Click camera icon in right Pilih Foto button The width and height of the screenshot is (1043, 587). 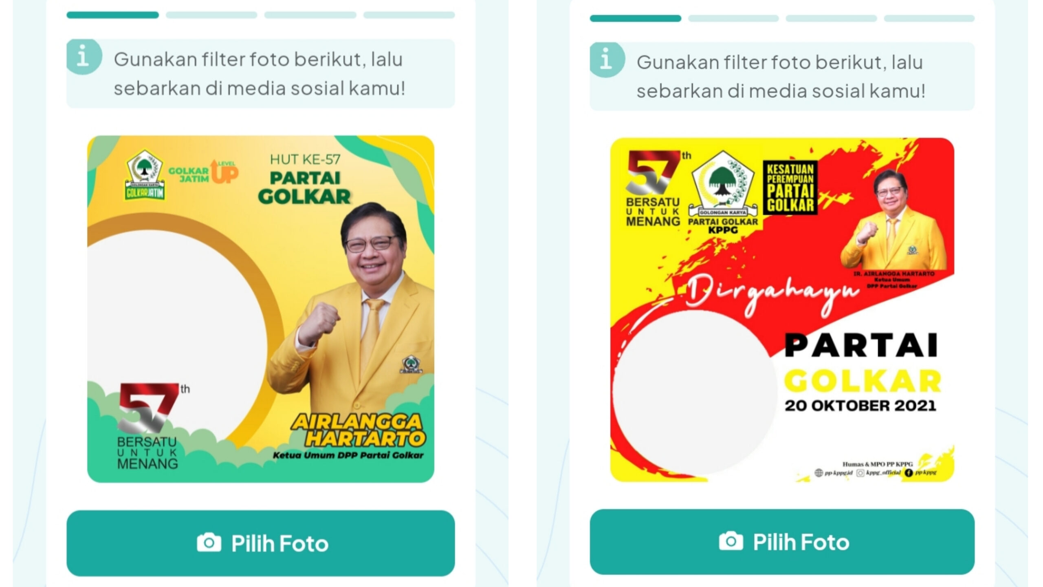(731, 541)
